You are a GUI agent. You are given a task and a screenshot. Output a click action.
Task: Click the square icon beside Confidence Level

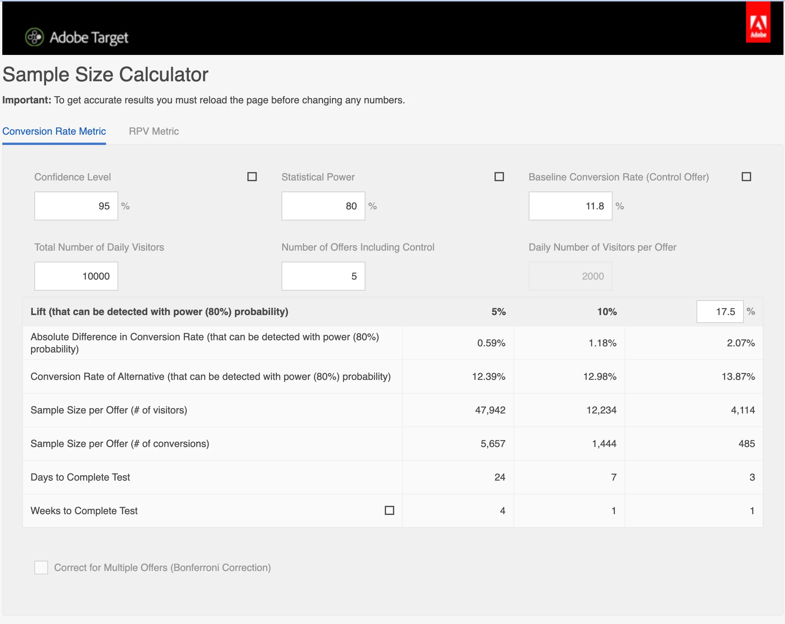pos(252,177)
